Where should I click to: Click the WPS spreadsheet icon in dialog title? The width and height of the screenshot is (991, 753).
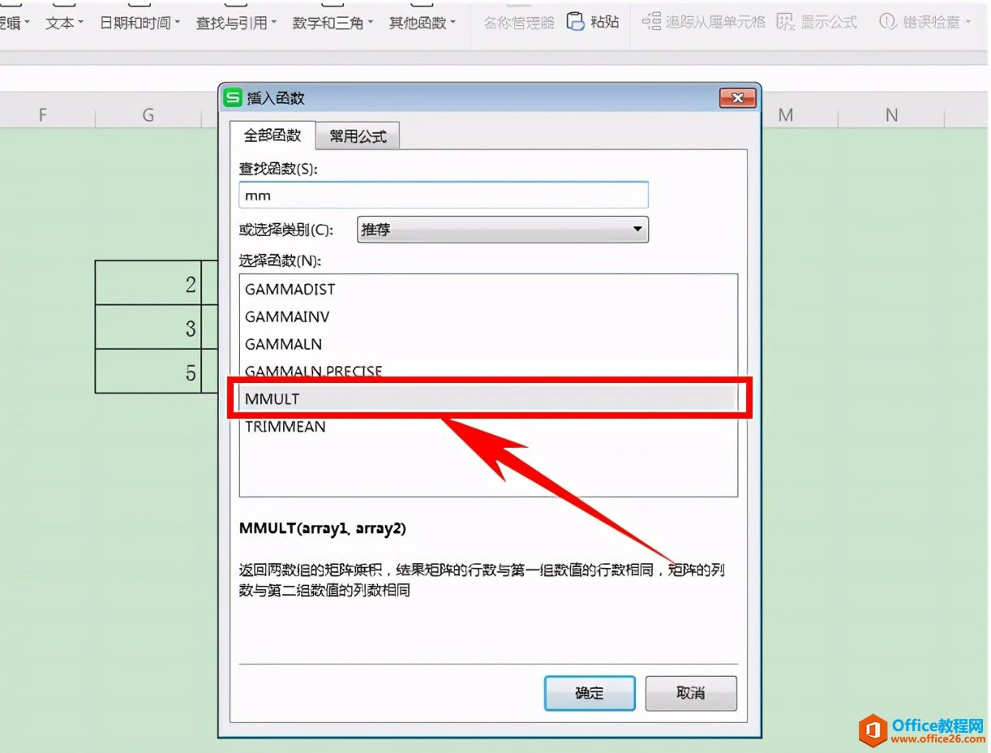tap(233, 97)
